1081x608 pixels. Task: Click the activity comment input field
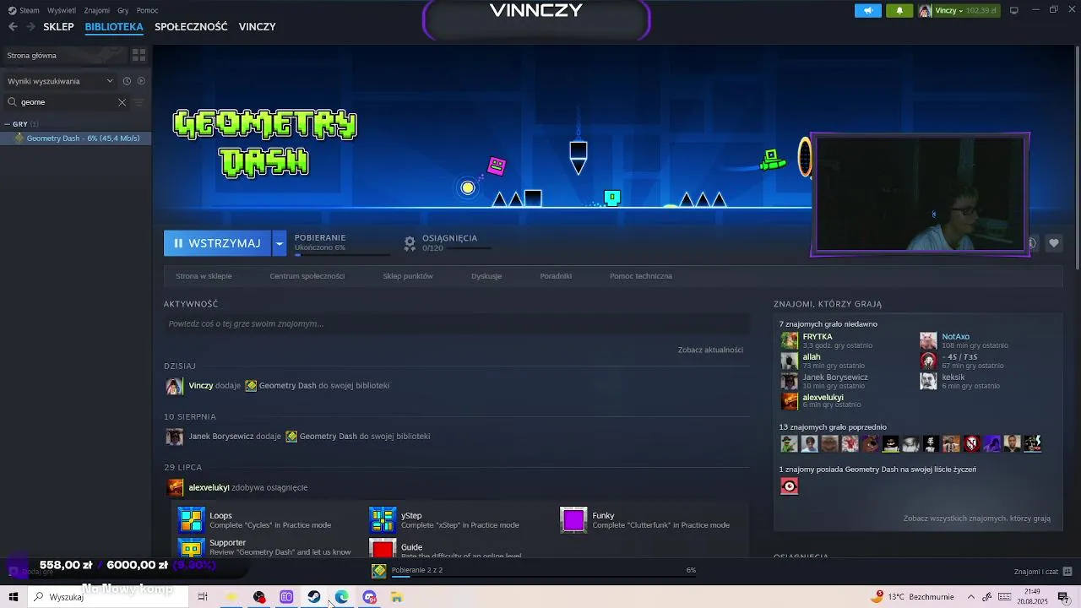pyautogui.click(x=457, y=323)
